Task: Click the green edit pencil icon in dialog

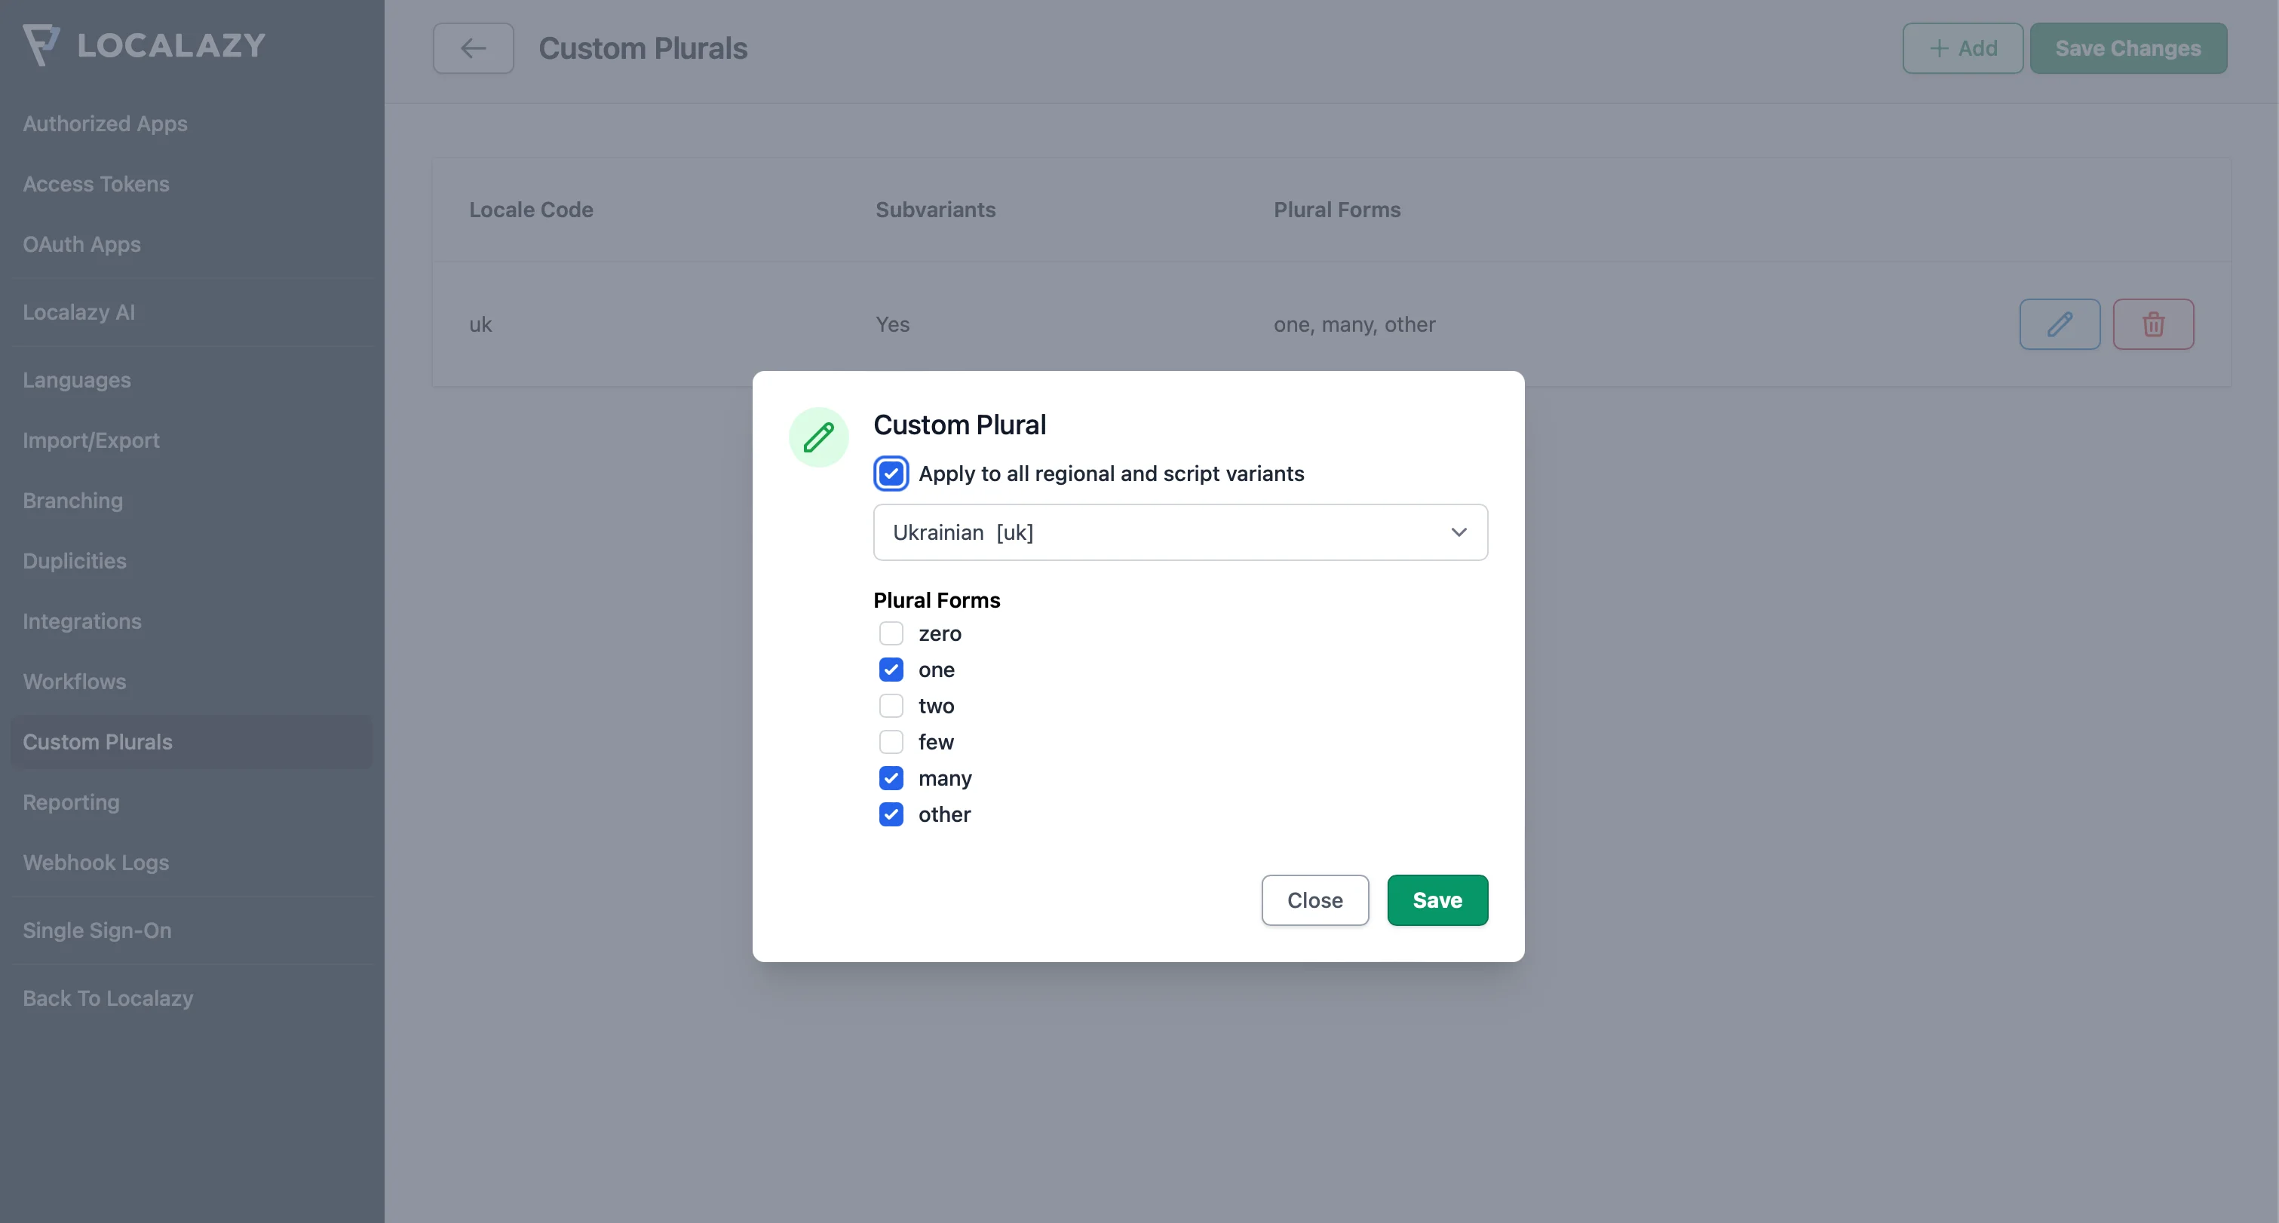Action: coord(820,437)
